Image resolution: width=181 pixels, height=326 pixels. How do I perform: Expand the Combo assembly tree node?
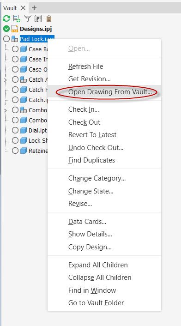click(x=6, y=110)
